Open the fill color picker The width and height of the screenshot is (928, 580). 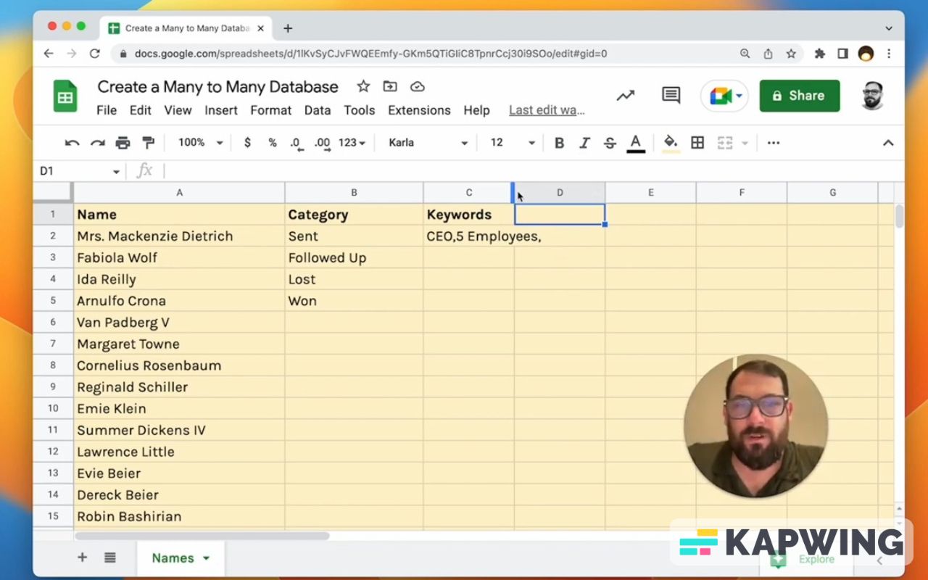[x=671, y=143]
